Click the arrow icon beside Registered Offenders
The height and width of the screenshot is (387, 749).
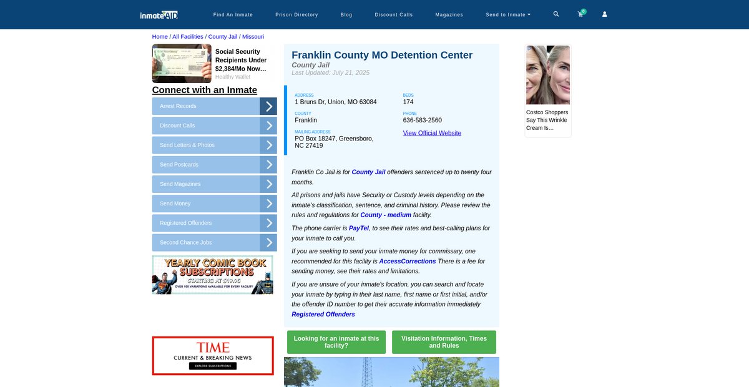pos(268,223)
